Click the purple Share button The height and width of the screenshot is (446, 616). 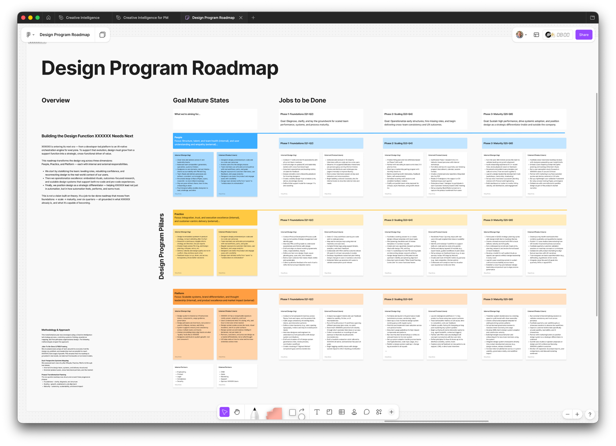pyautogui.click(x=583, y=35)
